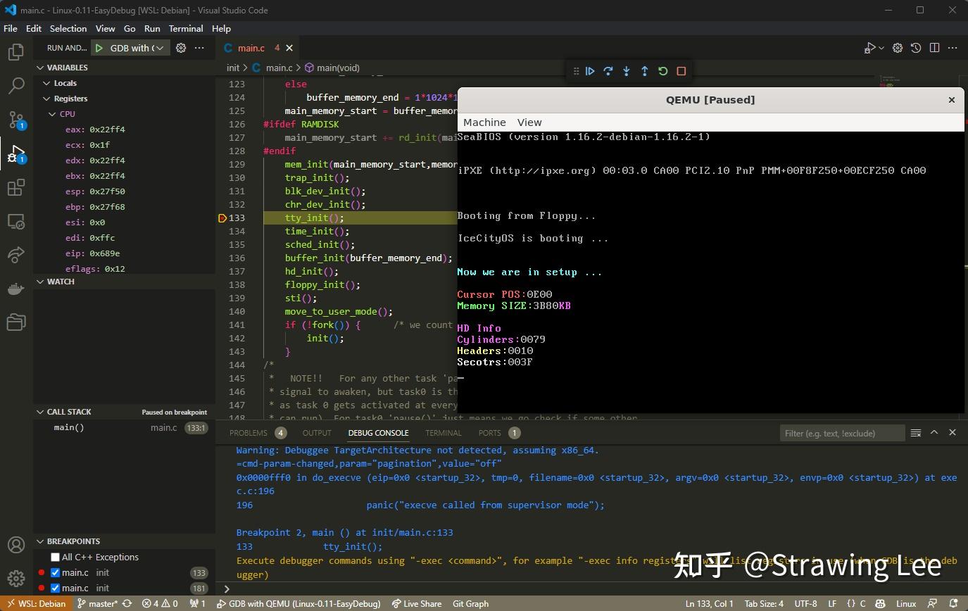
Task: Open the Extensions view in activity bar
Action: pos(15,187)
